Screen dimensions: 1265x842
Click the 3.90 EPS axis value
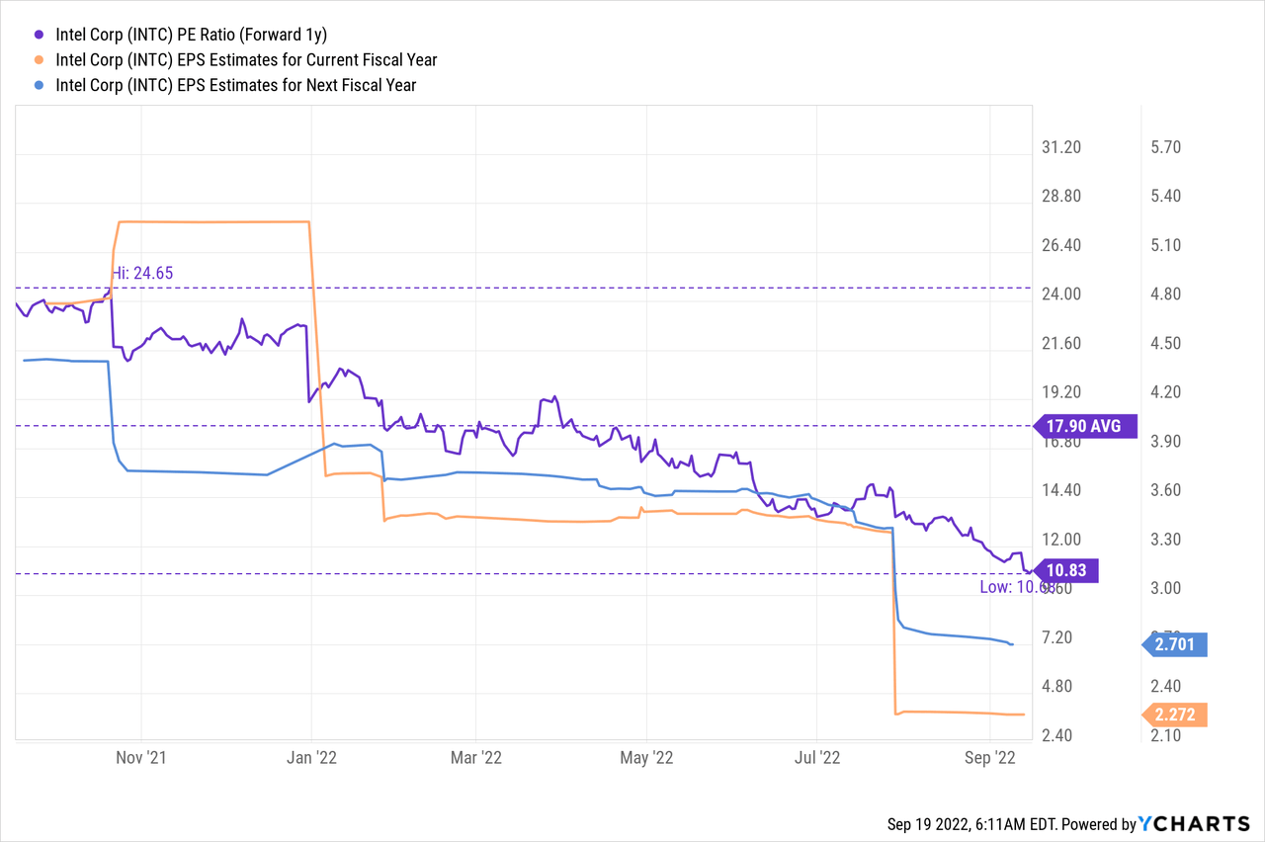1167,442
